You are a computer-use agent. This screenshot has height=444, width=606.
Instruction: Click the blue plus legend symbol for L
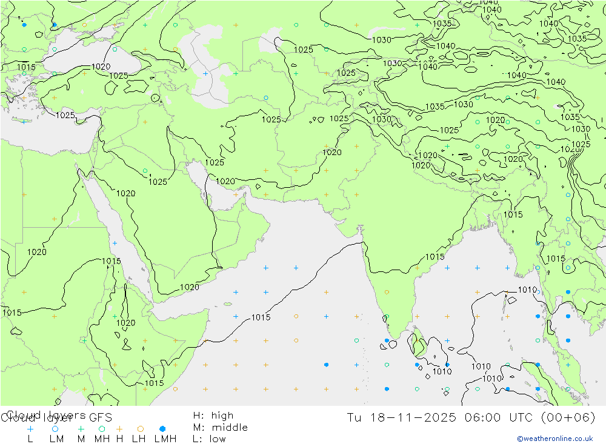pos(30,428)
